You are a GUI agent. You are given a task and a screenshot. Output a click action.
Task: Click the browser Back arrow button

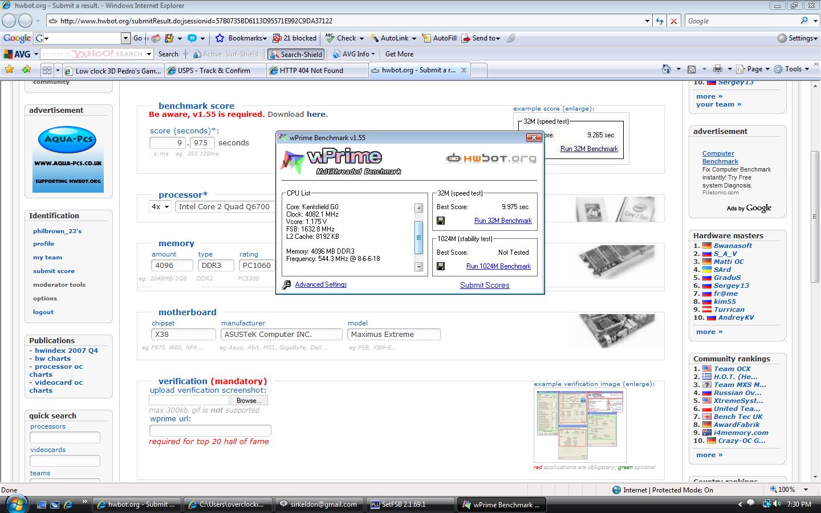(9, 21)
